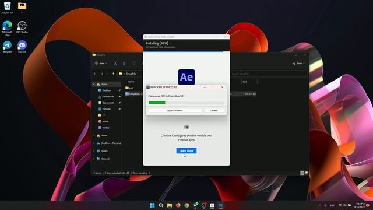Image resolution: width=373 pixels, height=210 pixels.
Task: Open the New dropdown in File Explorer
Action: pos(101,64)
